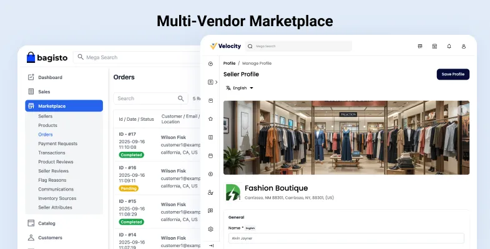
Task: Open the user account icon in Velocity header
Action: click(x=464, y=46)
